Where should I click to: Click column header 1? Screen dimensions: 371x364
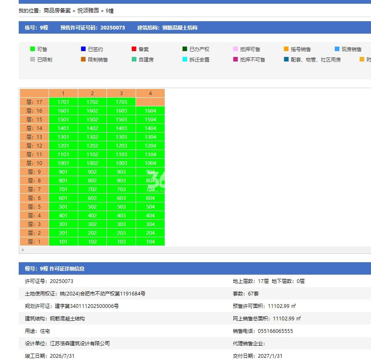coord(63,93)
